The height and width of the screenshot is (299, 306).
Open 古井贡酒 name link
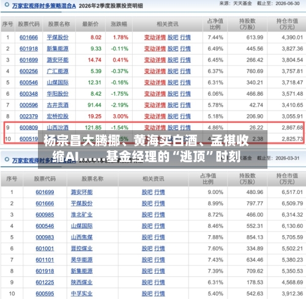coord(58,105)
